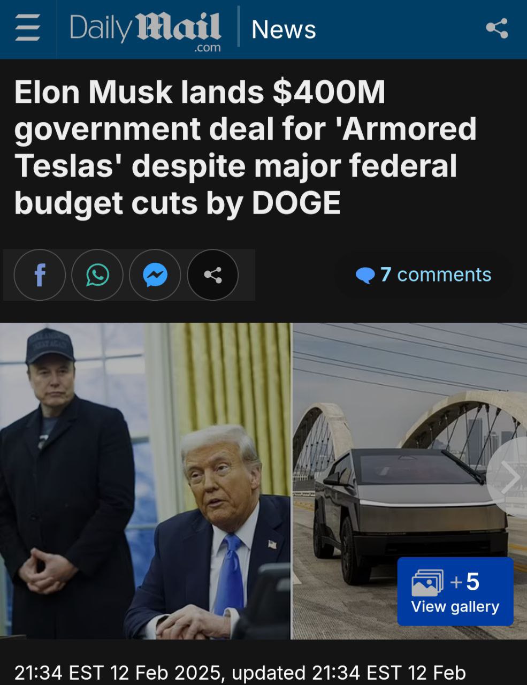
Task: Open the hamburger navigation menu
Action: [x=27, y=28]
